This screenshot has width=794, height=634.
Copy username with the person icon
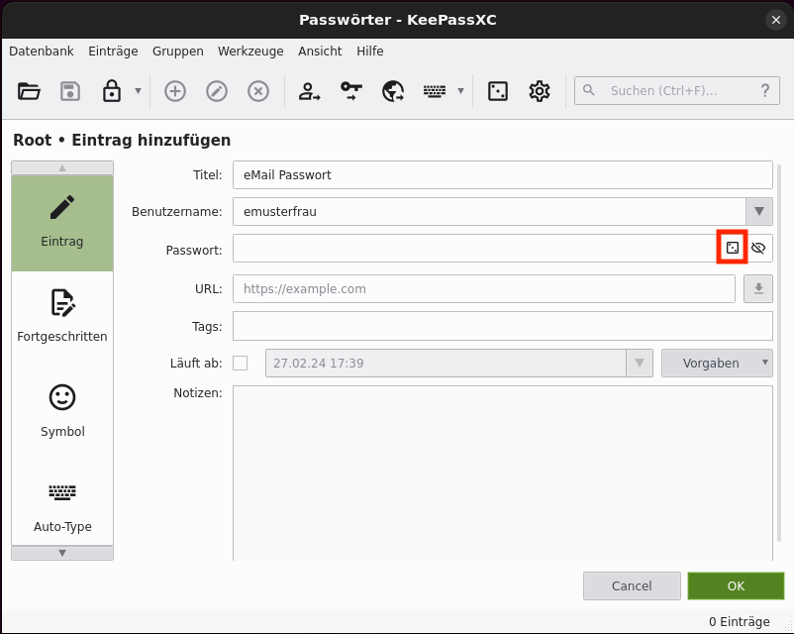[x=309, y=91]
